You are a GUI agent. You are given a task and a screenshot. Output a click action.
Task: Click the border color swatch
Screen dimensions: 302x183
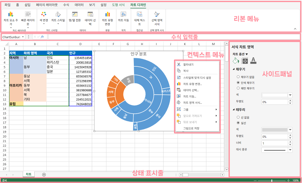[275, 130]
